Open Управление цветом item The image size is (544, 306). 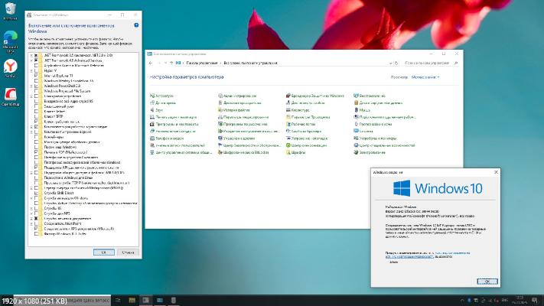[x=236, y=138]
